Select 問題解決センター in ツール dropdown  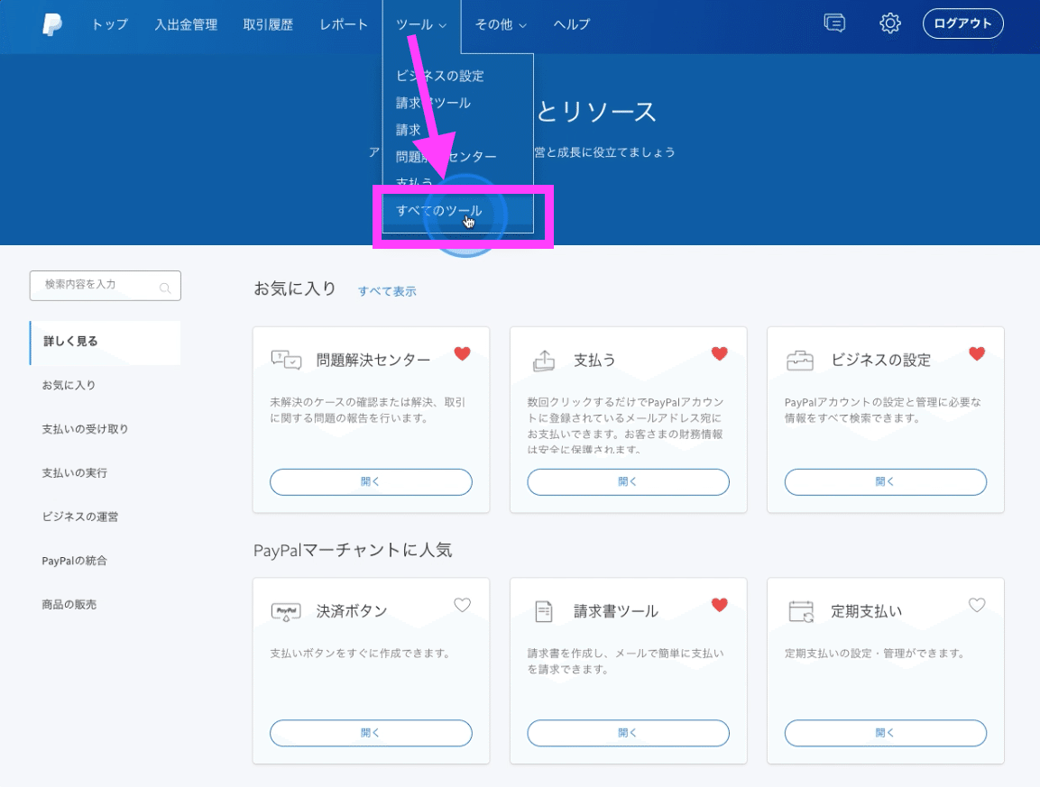tap(446, 157)
